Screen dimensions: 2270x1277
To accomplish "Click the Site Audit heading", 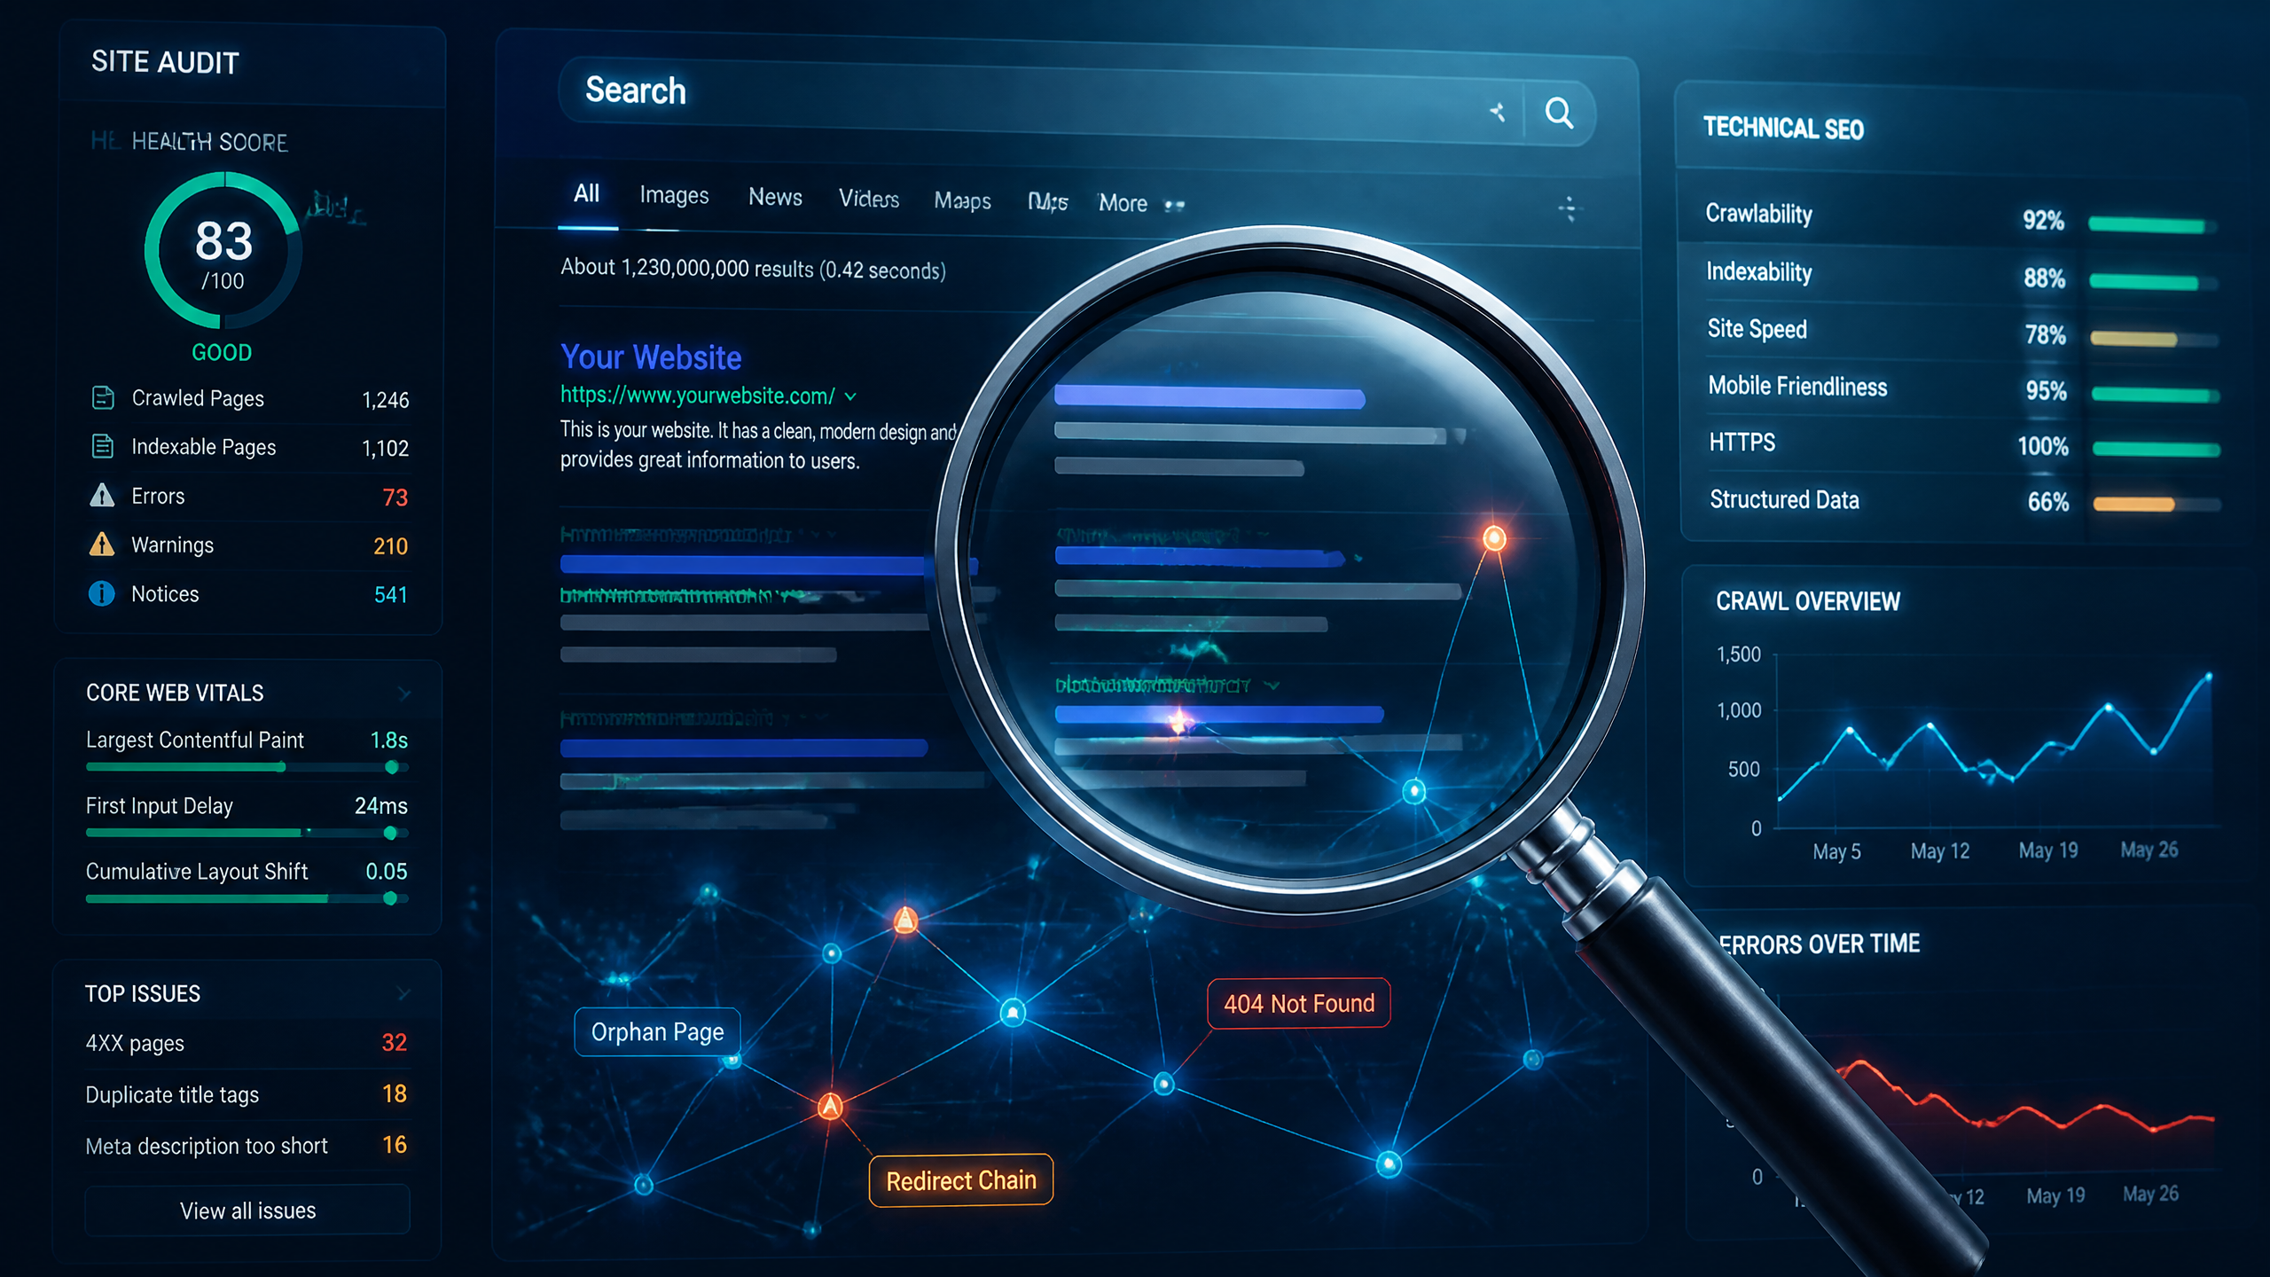I will 165,62.
